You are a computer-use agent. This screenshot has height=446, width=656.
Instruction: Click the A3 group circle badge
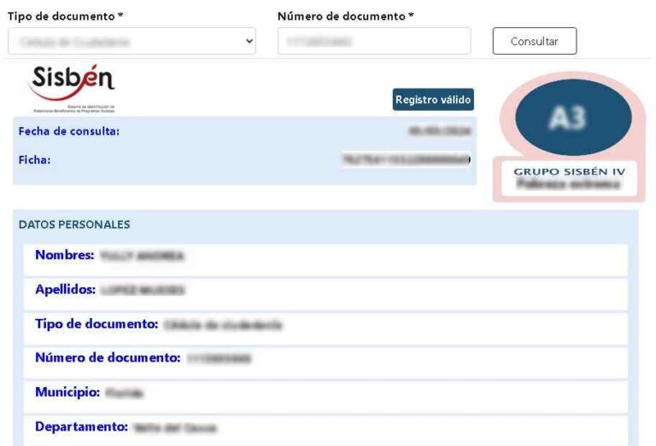point(573,118)
